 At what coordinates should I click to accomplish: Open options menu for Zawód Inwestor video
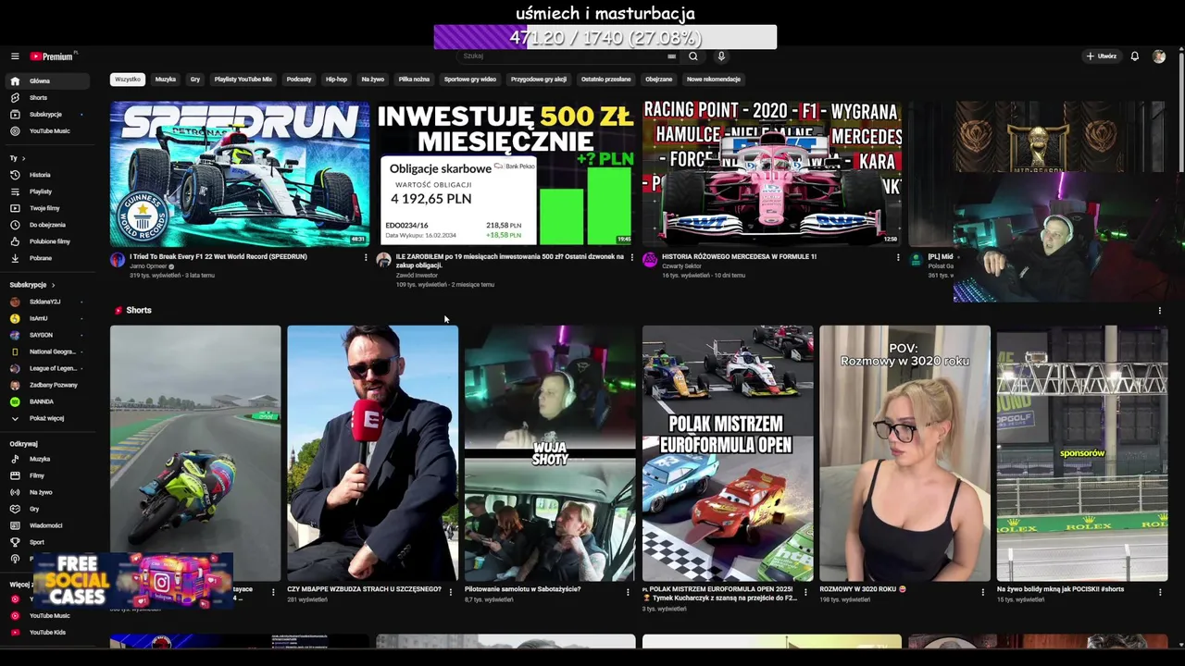632,257
